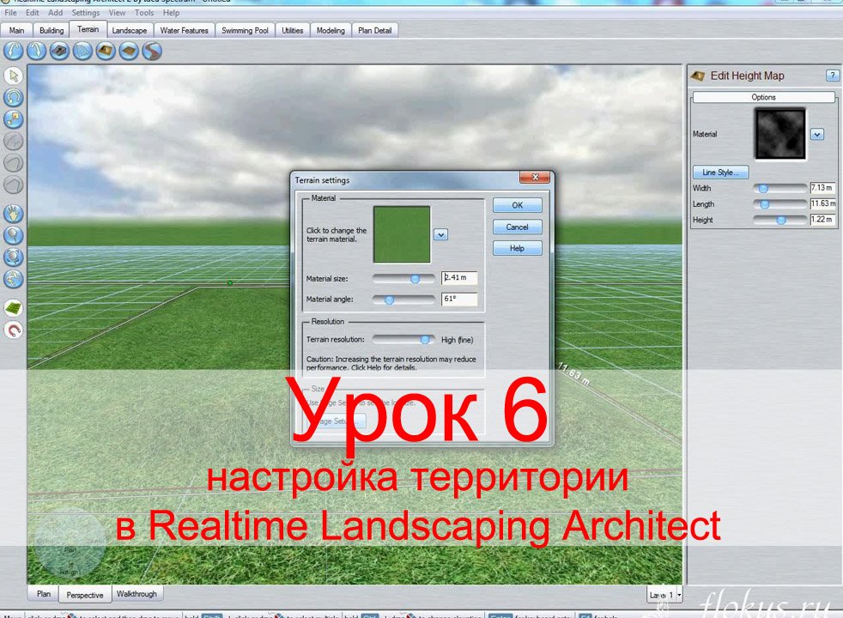843x618 pixels.
Task: Choose the slope ramp terrain tool
Action: [60, 51]
